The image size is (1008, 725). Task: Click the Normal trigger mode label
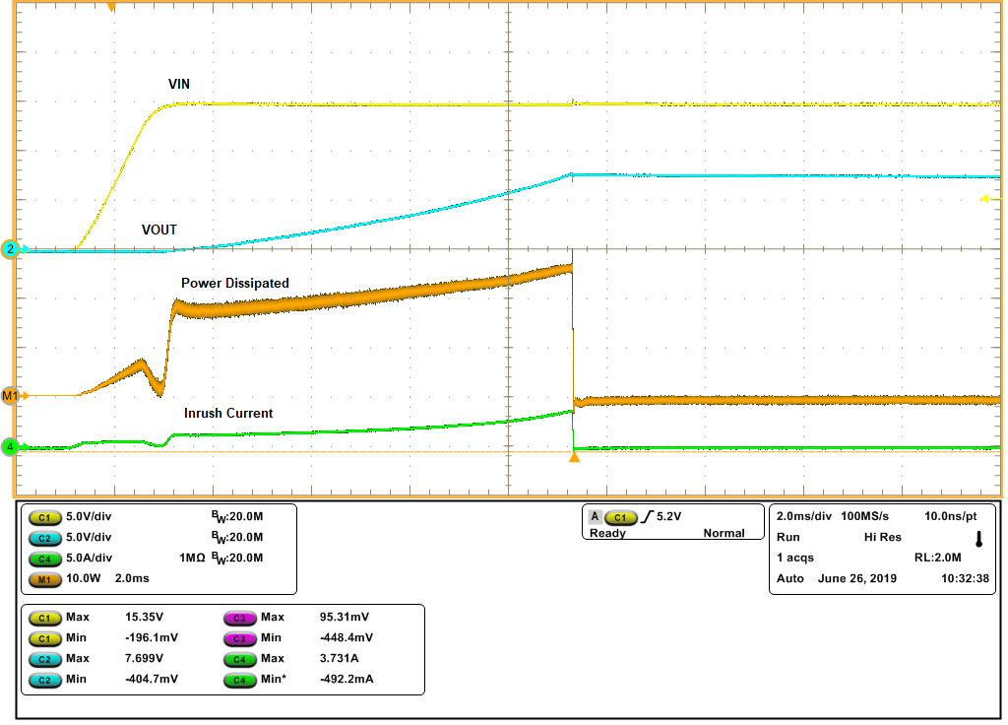724,533
